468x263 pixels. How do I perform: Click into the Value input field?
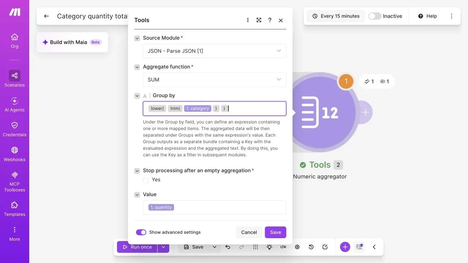[215, 207]
